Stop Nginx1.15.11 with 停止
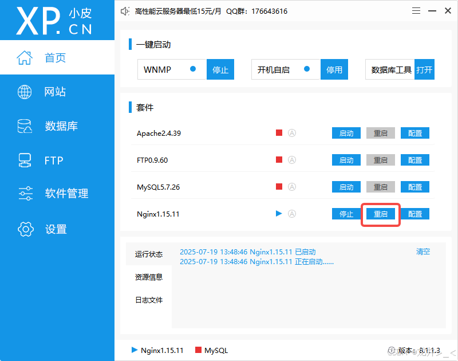Screen dimensions: 458x361 click(346, 214)
